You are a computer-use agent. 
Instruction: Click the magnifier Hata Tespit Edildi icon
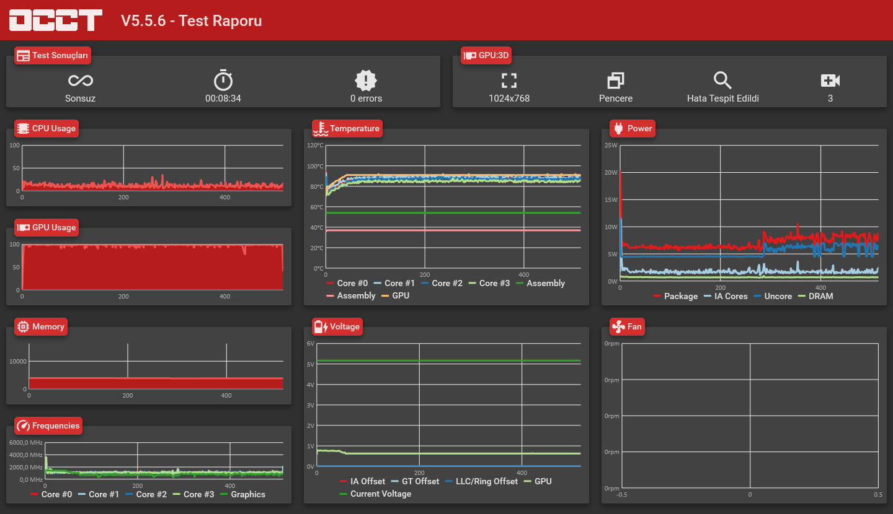[723, 81]
